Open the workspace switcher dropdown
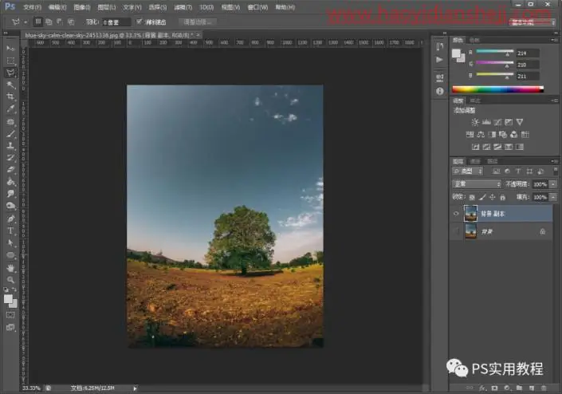562x394 pixels. pyautogui.click(x=532, y=22)
